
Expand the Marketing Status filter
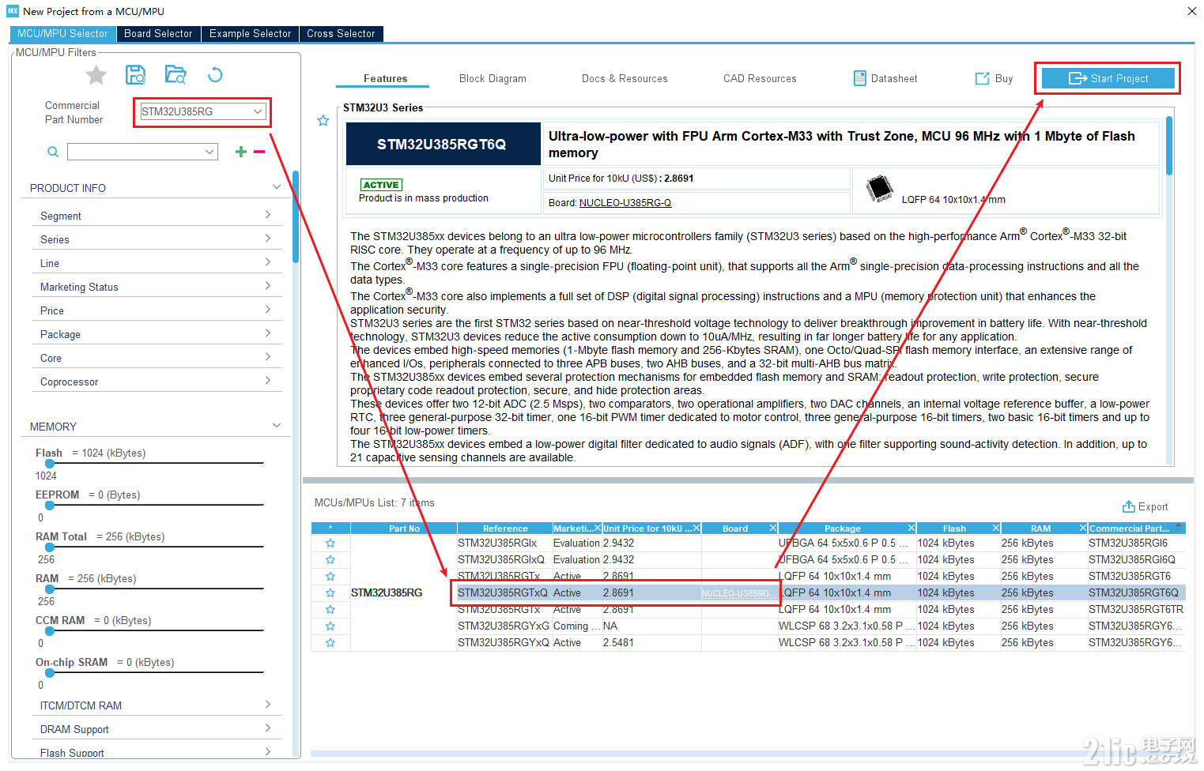(x=267, y=286)
